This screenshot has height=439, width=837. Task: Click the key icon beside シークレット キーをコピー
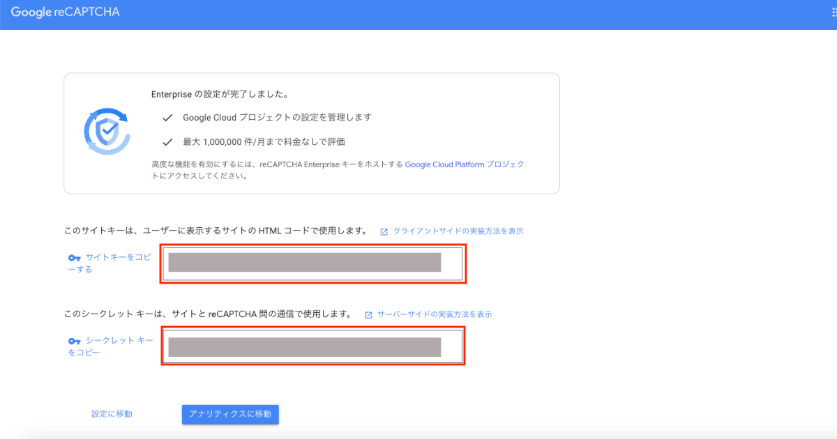(x=75, y=341)
